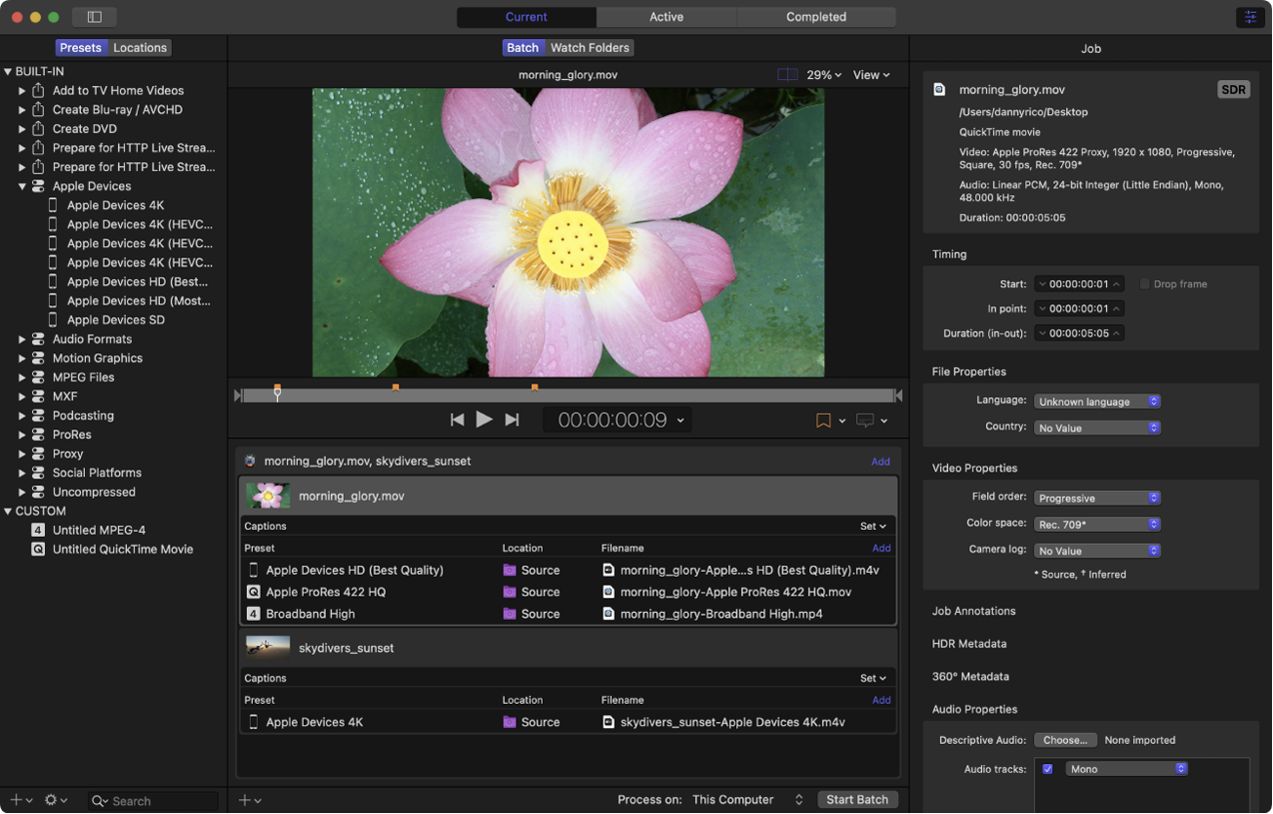The image size is (1273, 814).
Task: Click the comparison split-view icon next to zoom
Action: (x=787, y=75)
